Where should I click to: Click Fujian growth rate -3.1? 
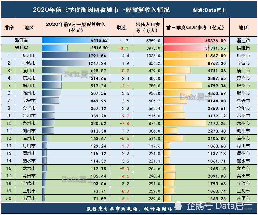coord(123,48)
